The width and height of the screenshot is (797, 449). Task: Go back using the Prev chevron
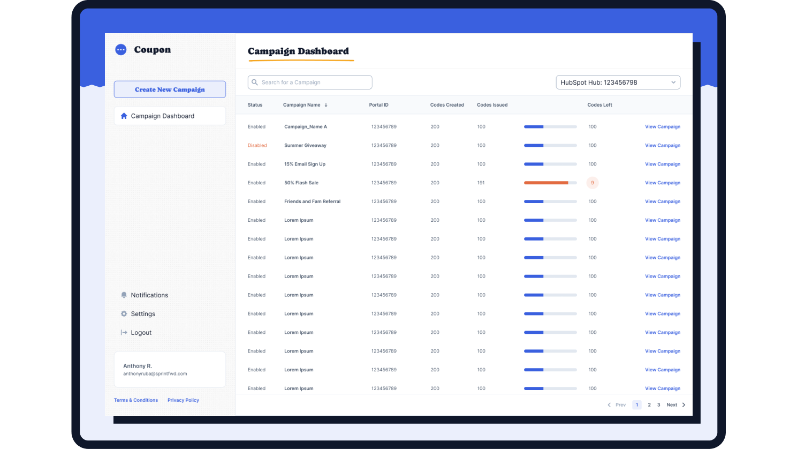point(609,405)
